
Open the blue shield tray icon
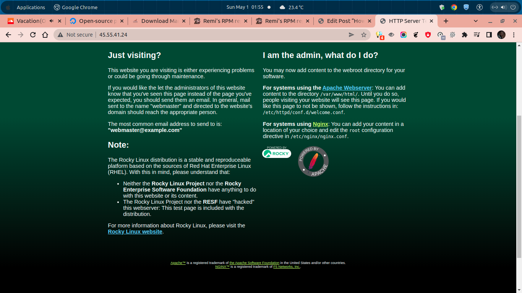tap(466, 7)
